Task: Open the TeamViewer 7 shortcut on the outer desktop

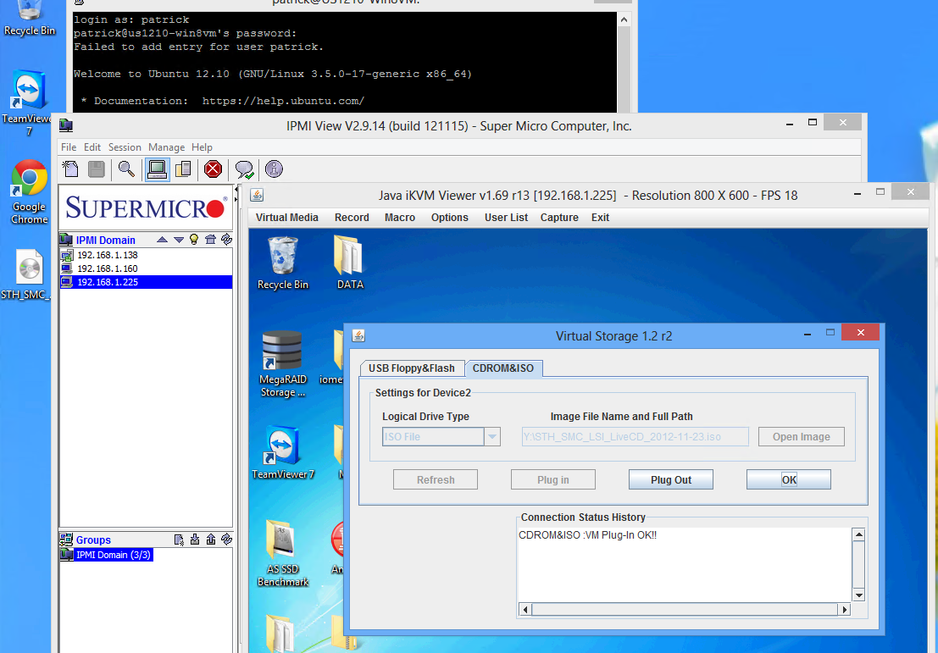Action: point(27,104)
